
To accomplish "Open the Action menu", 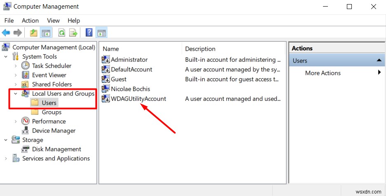I will [x=30, y=21].
